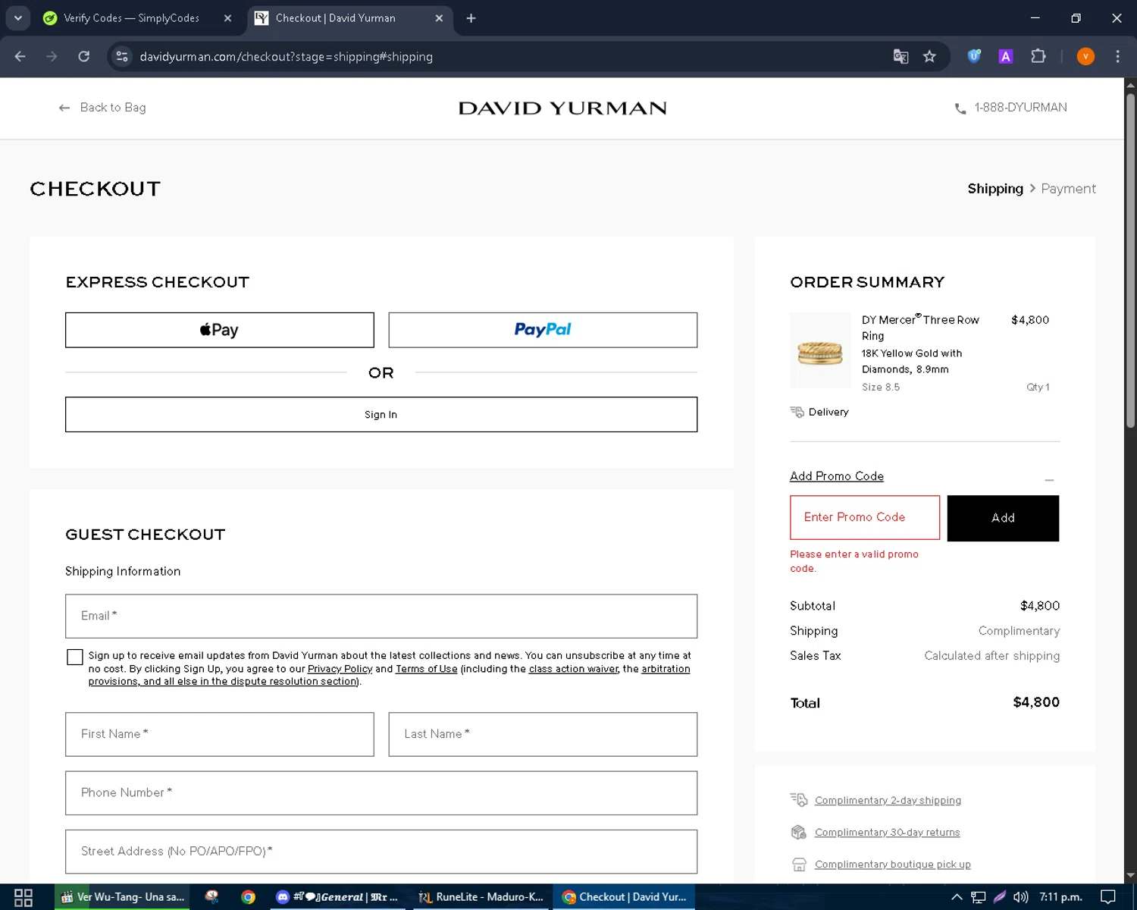Open Complimentary 30-day returns link
1137x910 pixels.
point(887,833)
